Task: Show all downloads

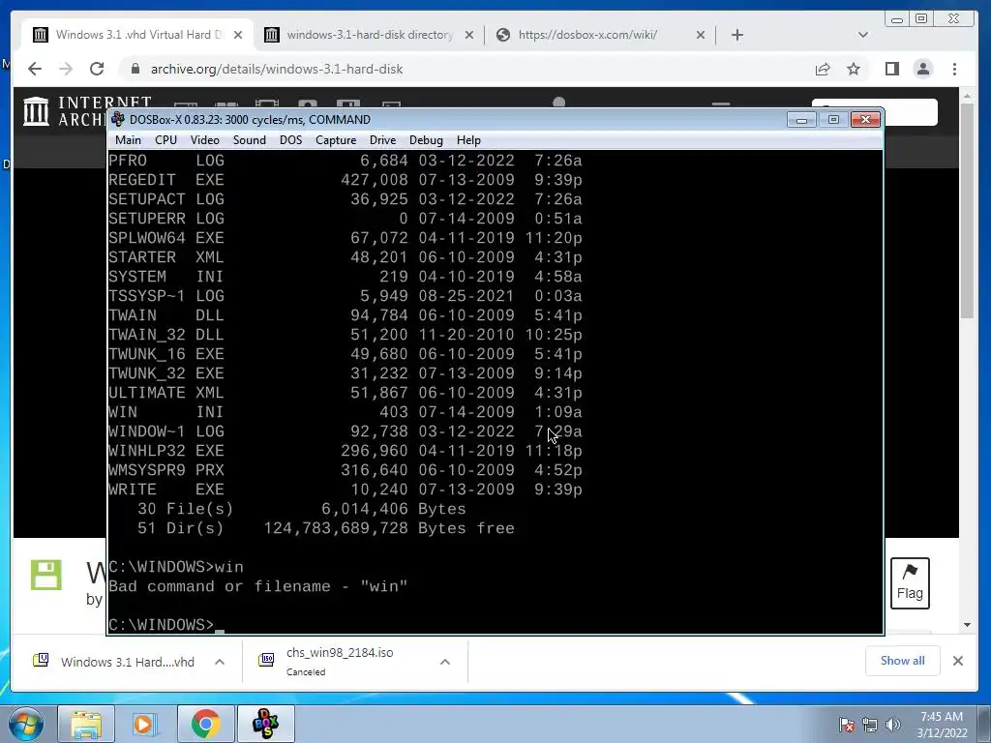Action: [903, 661]
